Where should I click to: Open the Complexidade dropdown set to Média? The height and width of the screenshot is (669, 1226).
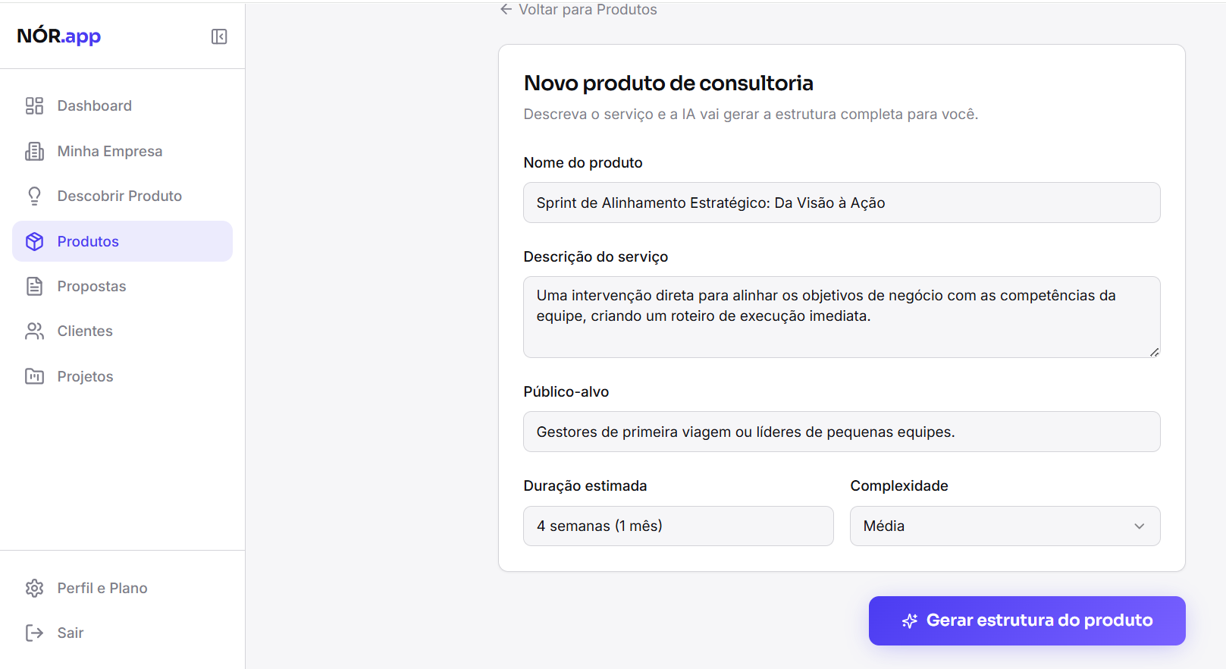click(1004, 526)
